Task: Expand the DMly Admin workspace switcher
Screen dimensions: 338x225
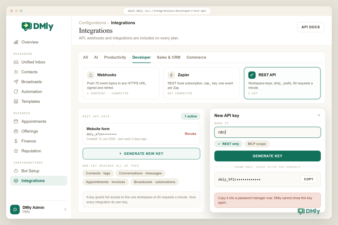Action: tap(65, 210)
